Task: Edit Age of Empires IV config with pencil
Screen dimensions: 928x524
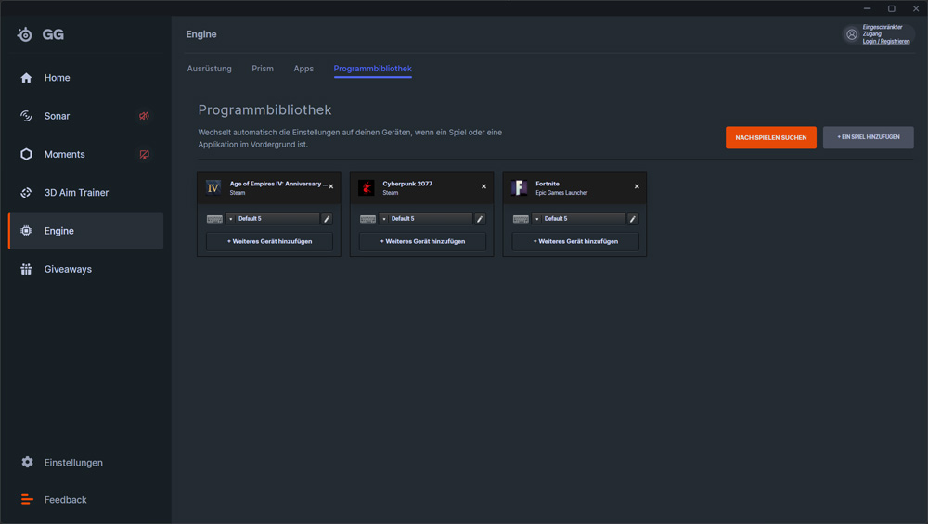Action: coord(327,219)
